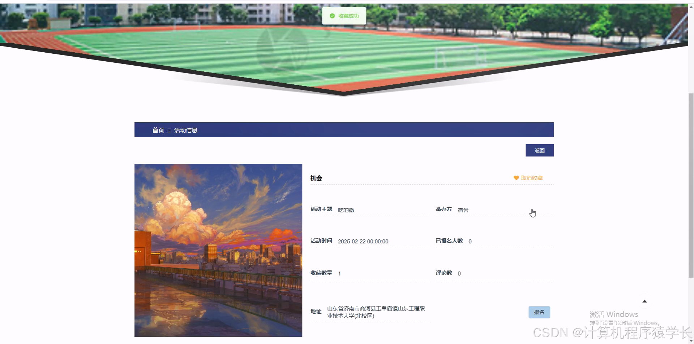Click the activity theme value 吃的撒

point(347,210)
